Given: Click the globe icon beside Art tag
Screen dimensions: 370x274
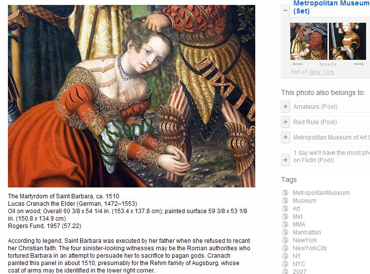Looking at the screenshot, I should click(285, 209).
